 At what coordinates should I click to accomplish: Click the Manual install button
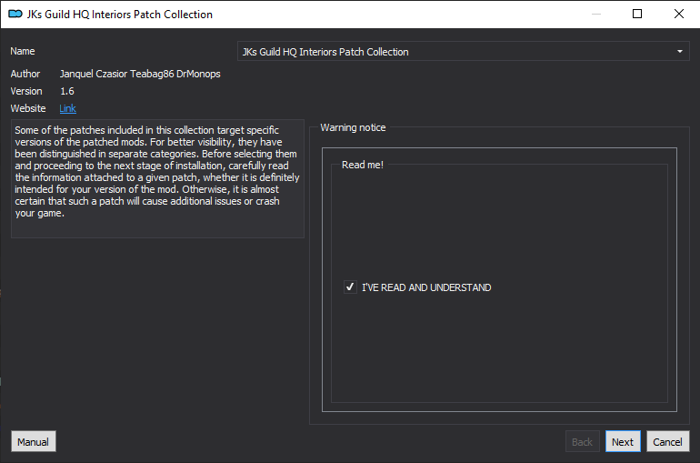tap(34, 441)
